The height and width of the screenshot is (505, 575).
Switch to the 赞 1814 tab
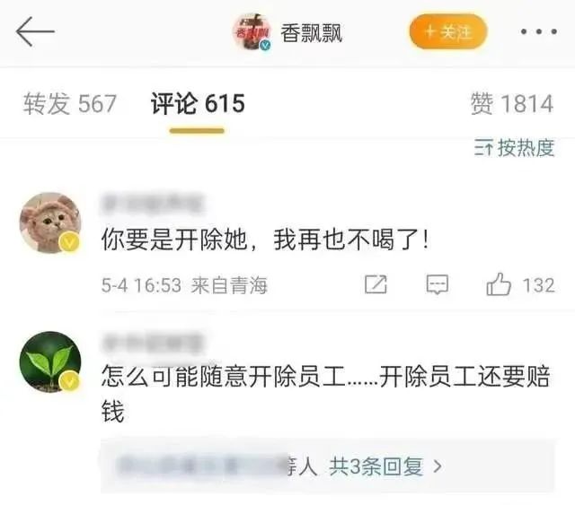tap(512, 104)
